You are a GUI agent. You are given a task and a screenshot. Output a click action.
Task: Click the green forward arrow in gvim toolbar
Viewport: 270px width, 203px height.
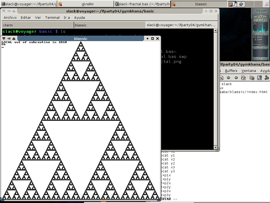pos(229,77)
